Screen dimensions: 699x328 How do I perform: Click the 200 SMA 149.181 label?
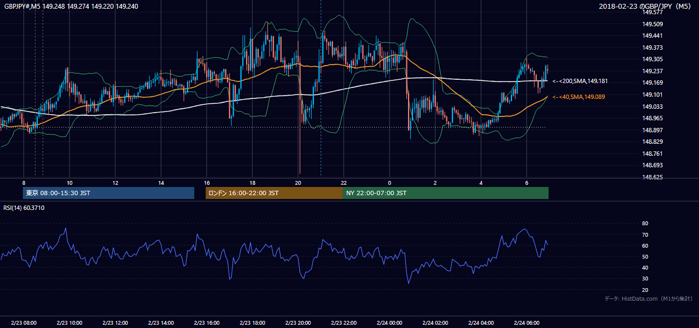click(580, 81)
